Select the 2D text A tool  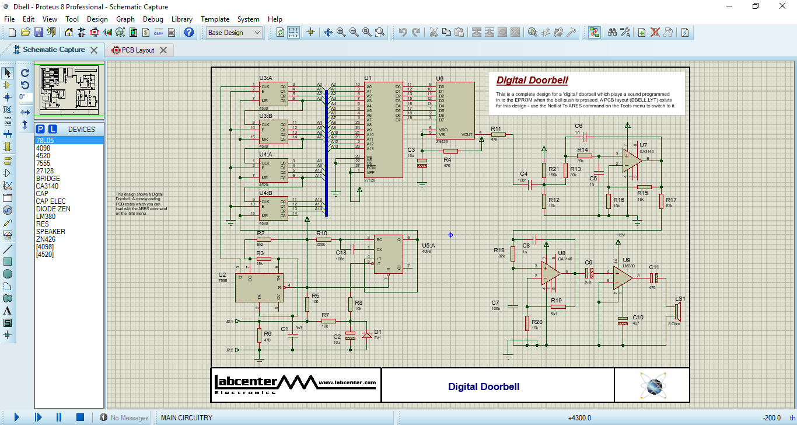[8, 311]
